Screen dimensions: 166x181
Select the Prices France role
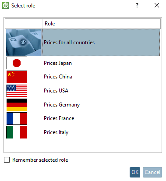(x=59, y=118)
